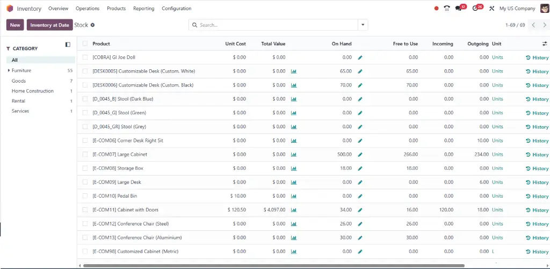Open the messages chat icon
This screenshot has height=269, width=550.
click(x=459, y=9)
